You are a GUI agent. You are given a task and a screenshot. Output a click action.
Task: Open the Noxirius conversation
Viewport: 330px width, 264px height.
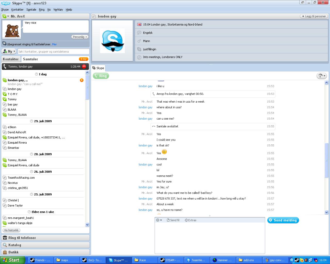[x=13, y=183]
